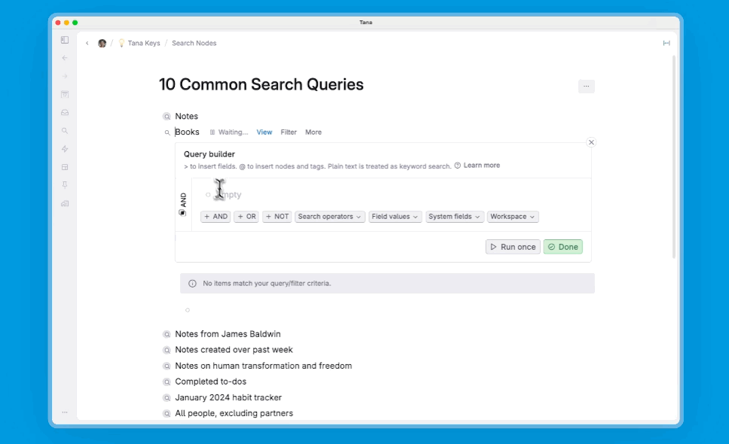This screenshot has width=729, height=444.
Task: Click the search icon beside Notes
Action: [x=167, y=117]
